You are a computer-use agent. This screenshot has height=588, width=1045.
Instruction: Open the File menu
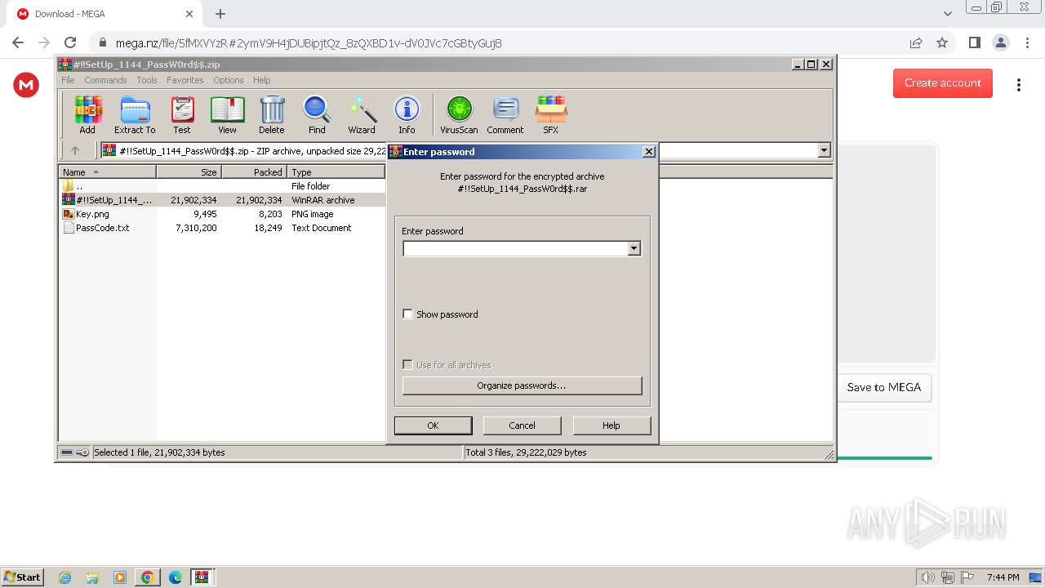(68, 80)
